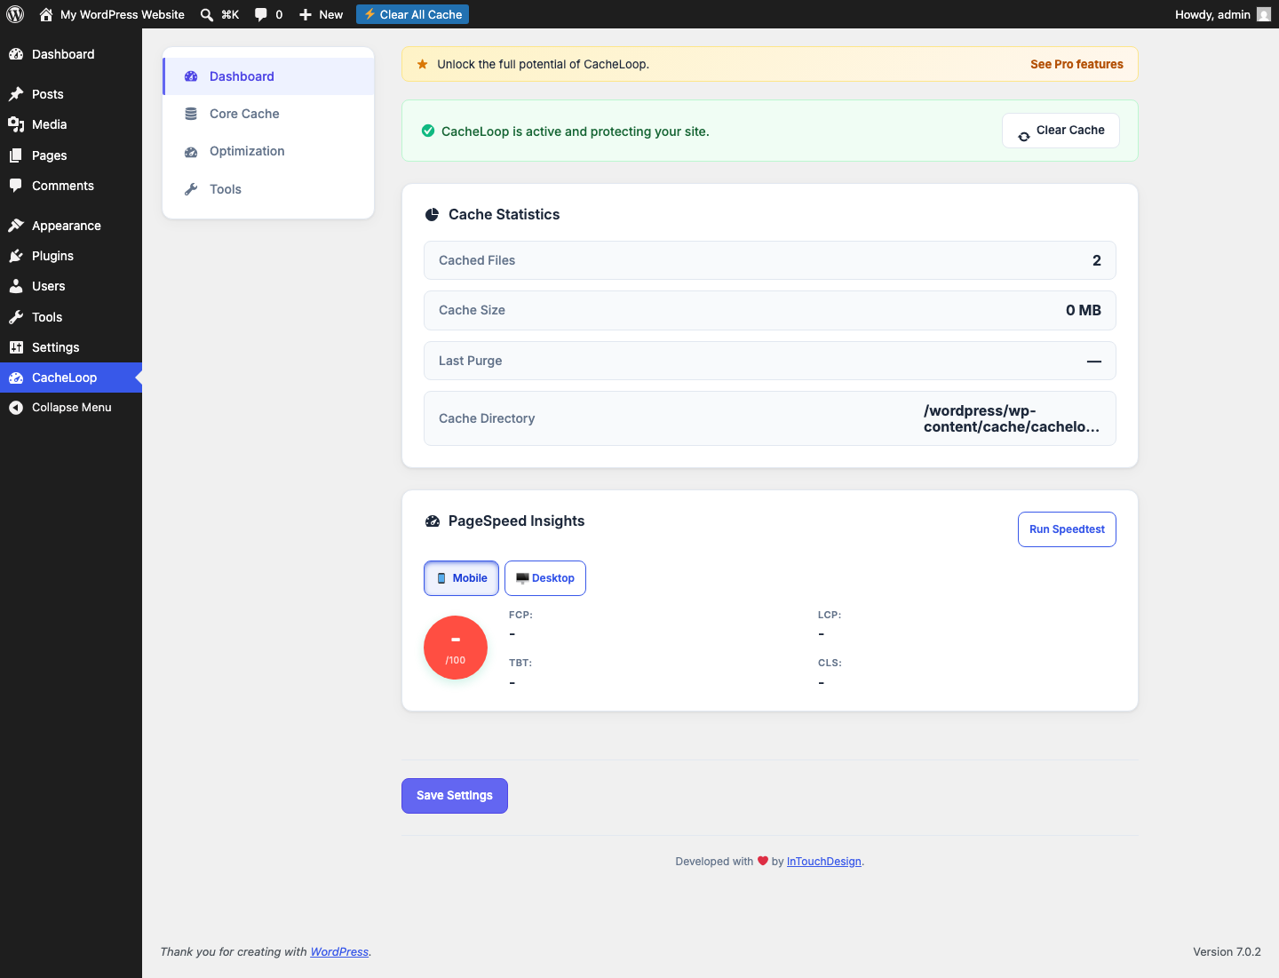1279x978 pixels.
Task: Open the See Pro features link
Action: tap(1076, 64)
